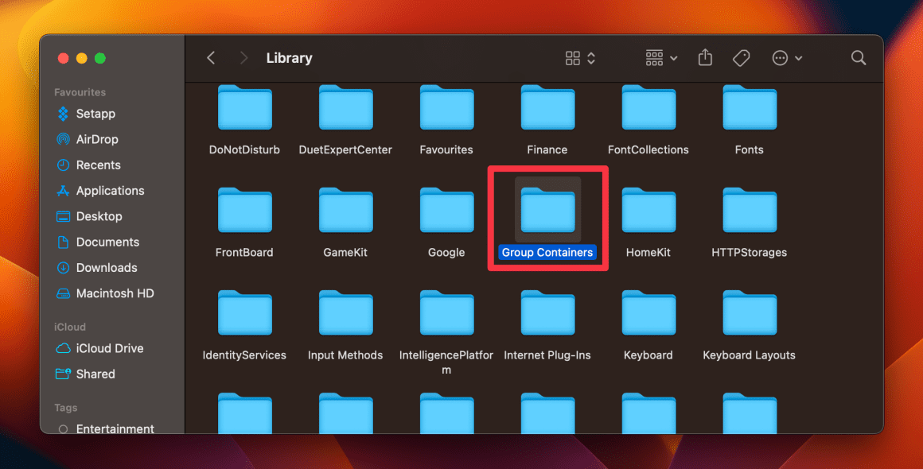Open the grouping options dropdown
The width and height of the screenshot is (923, 469).
click(660, 57)
